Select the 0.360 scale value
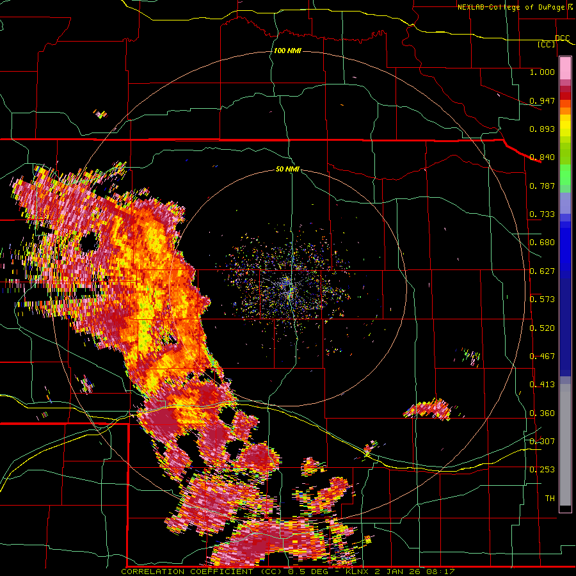This screenshot has width=576, height=576. [542, 413]
